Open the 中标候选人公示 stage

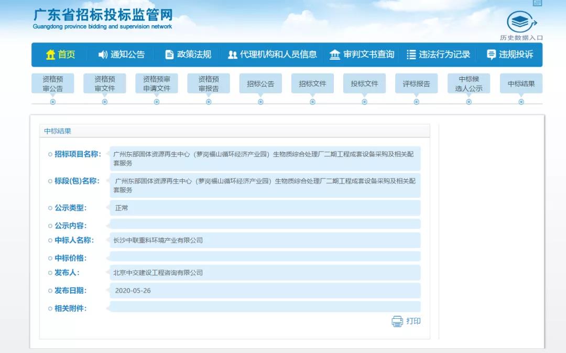tap(469, 83)
